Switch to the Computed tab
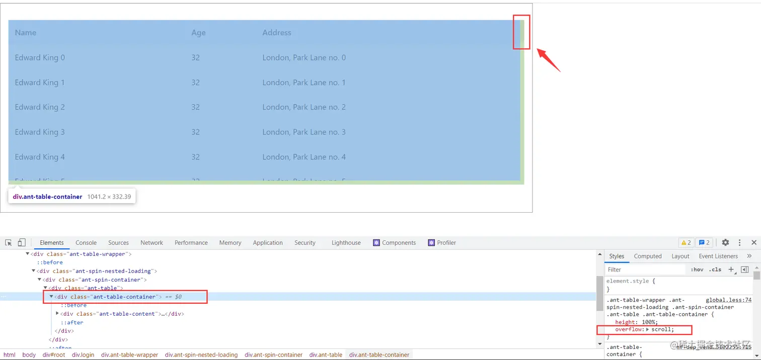Viewport: 761px width, 360px height. pyautogui.click(x=647, y=256)
